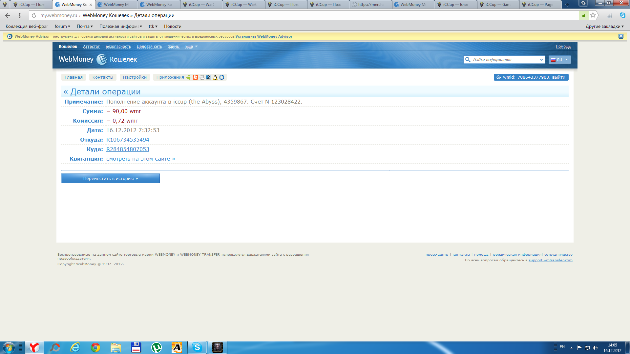
Task: Open the ttk bookmarks folder
Action: pos(153,26)
